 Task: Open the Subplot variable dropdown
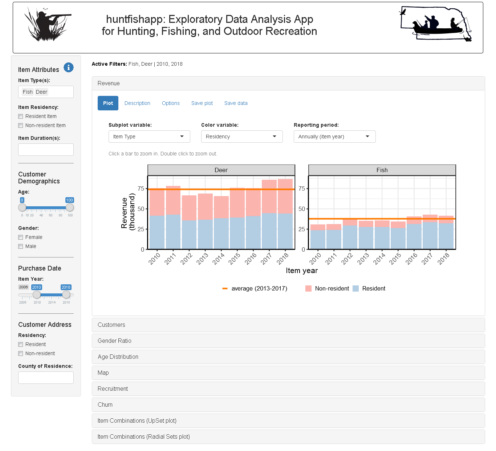pos(149,137)
